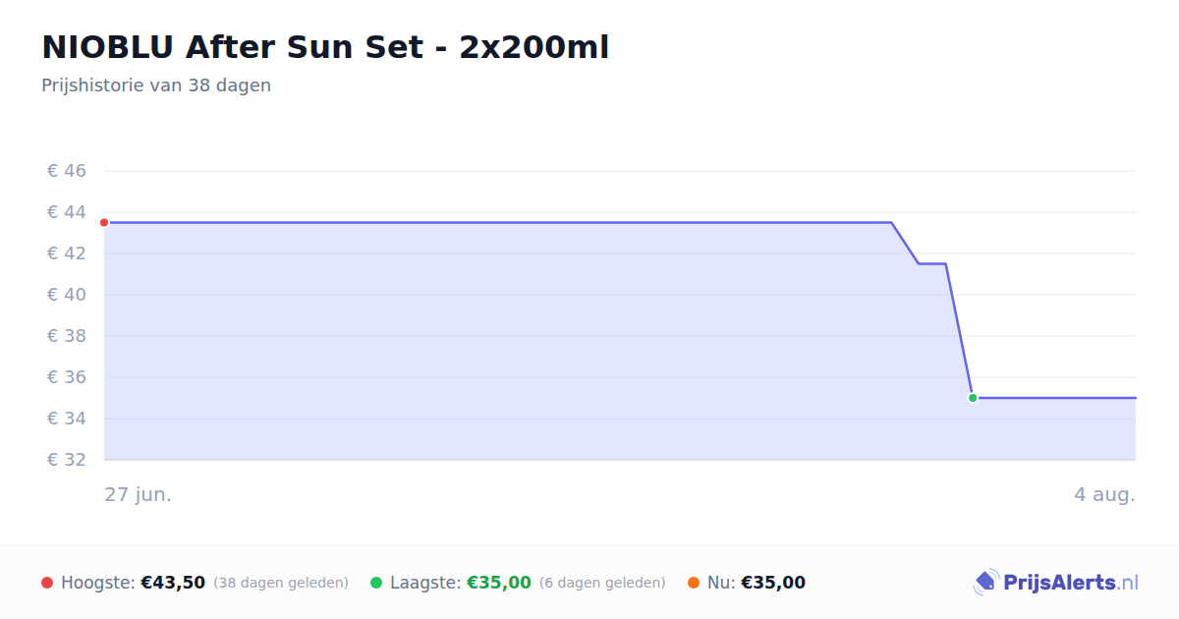Select the red highest-price point on chart

(x=104, y=223)
